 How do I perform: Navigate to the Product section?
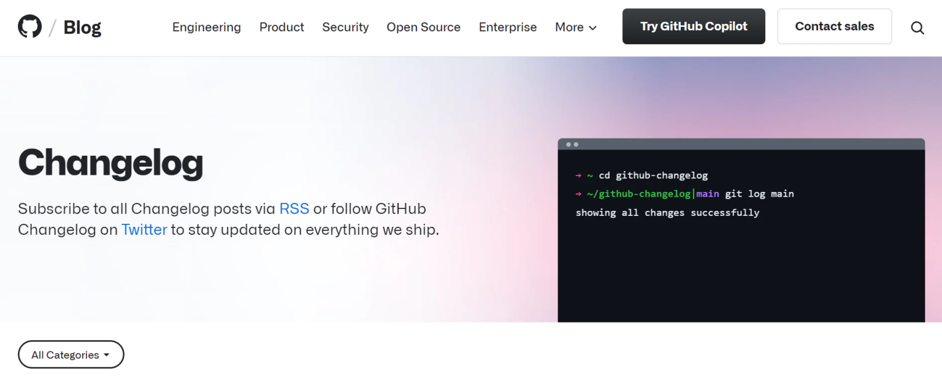click(x=281, y=27)
